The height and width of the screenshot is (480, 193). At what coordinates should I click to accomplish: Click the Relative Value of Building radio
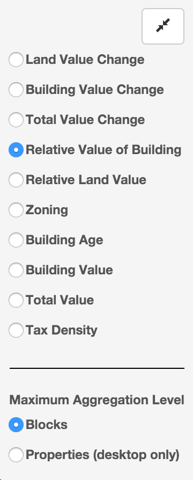[x=16, y=150]
